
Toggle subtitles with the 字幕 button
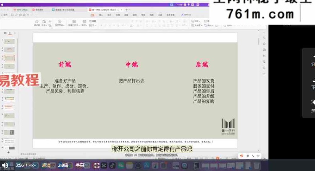point(80,165)
